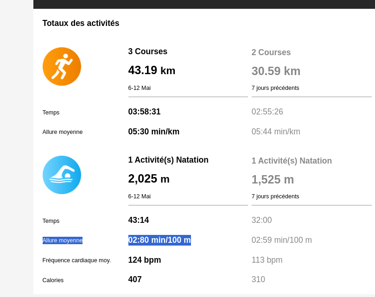This screenshot has height=297, width=375.
Task: Click the running 'Temps' label
Action: 51,113
